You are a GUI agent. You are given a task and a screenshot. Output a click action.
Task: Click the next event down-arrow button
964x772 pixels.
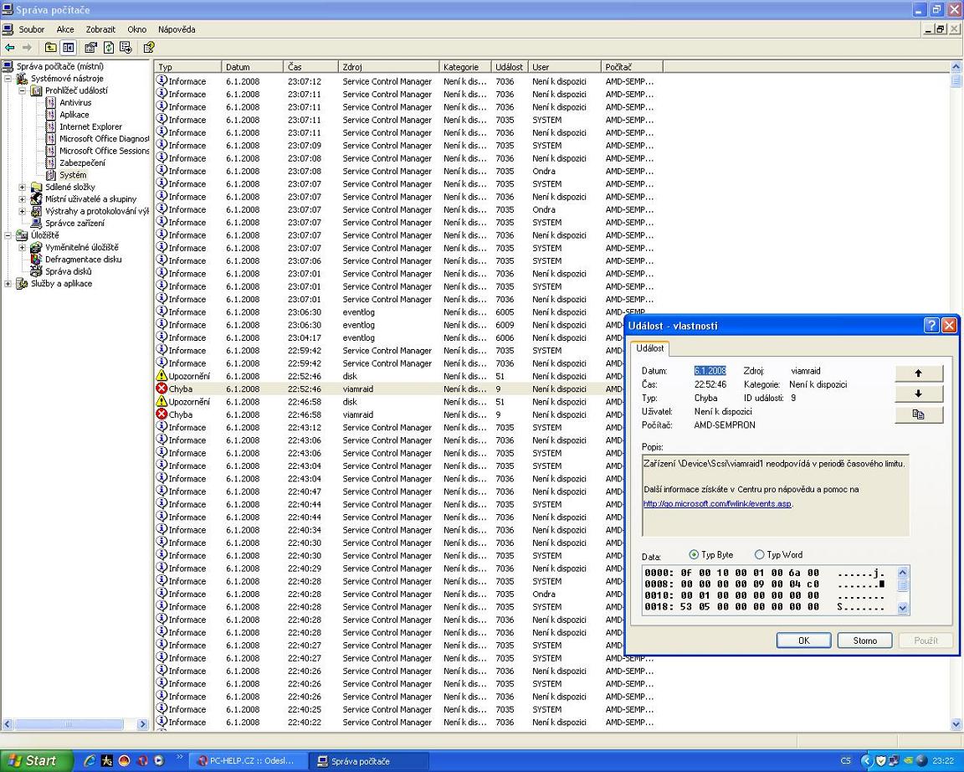coord(918,394)
